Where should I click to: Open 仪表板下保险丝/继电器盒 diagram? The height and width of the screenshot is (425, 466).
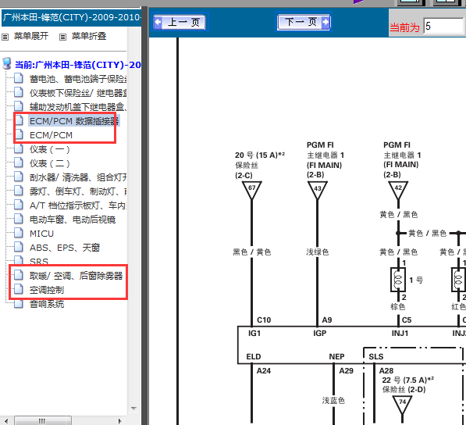coord(79,93)
